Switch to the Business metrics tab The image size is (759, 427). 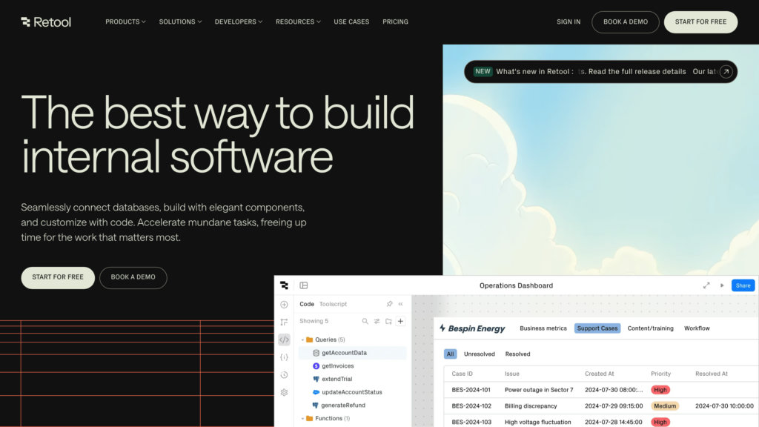543,328
